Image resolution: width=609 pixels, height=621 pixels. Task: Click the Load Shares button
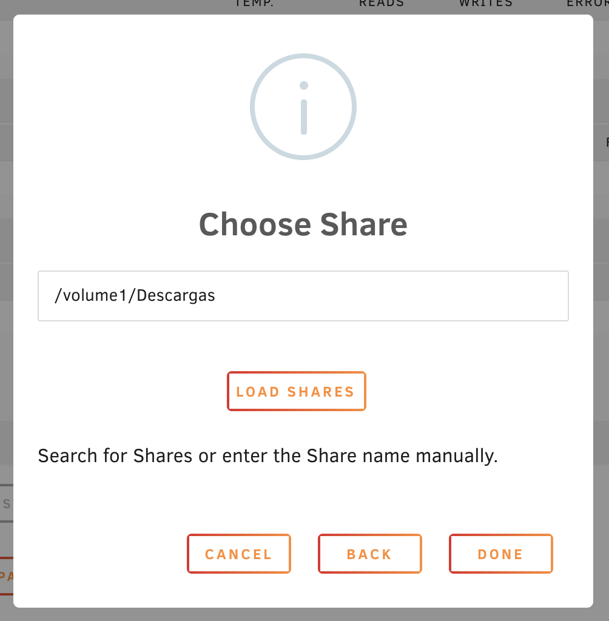point(296,391)
